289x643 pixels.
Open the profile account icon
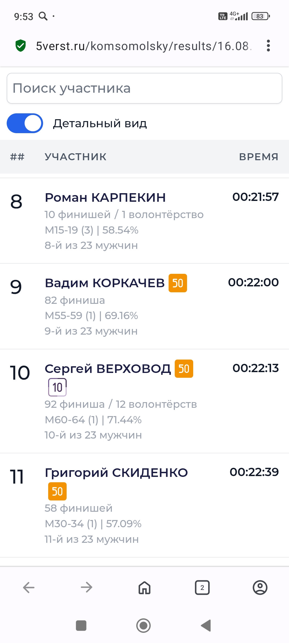(x=260, y=588)
